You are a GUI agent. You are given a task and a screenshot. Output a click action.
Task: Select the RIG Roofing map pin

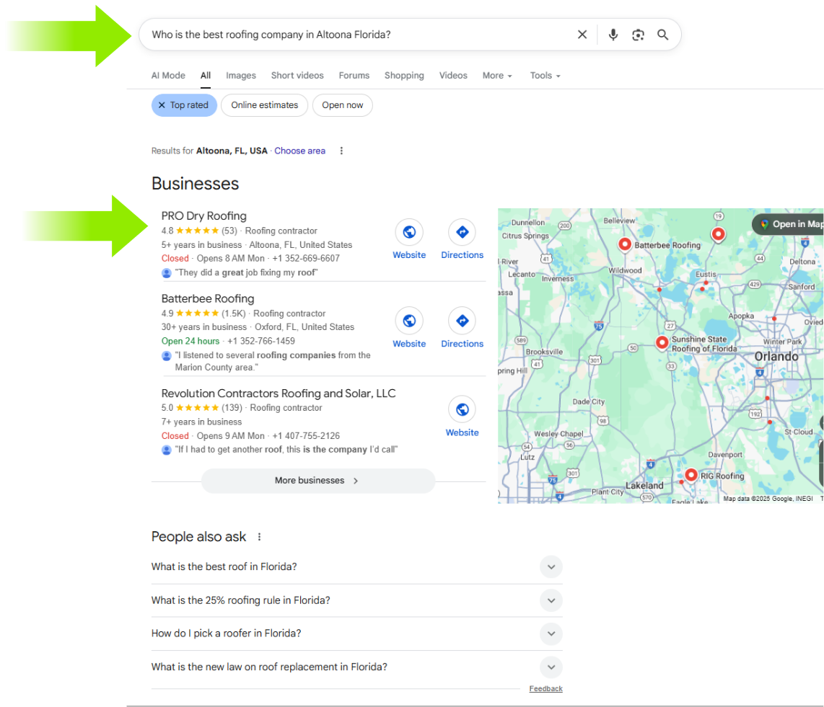[x=691, y=474]
